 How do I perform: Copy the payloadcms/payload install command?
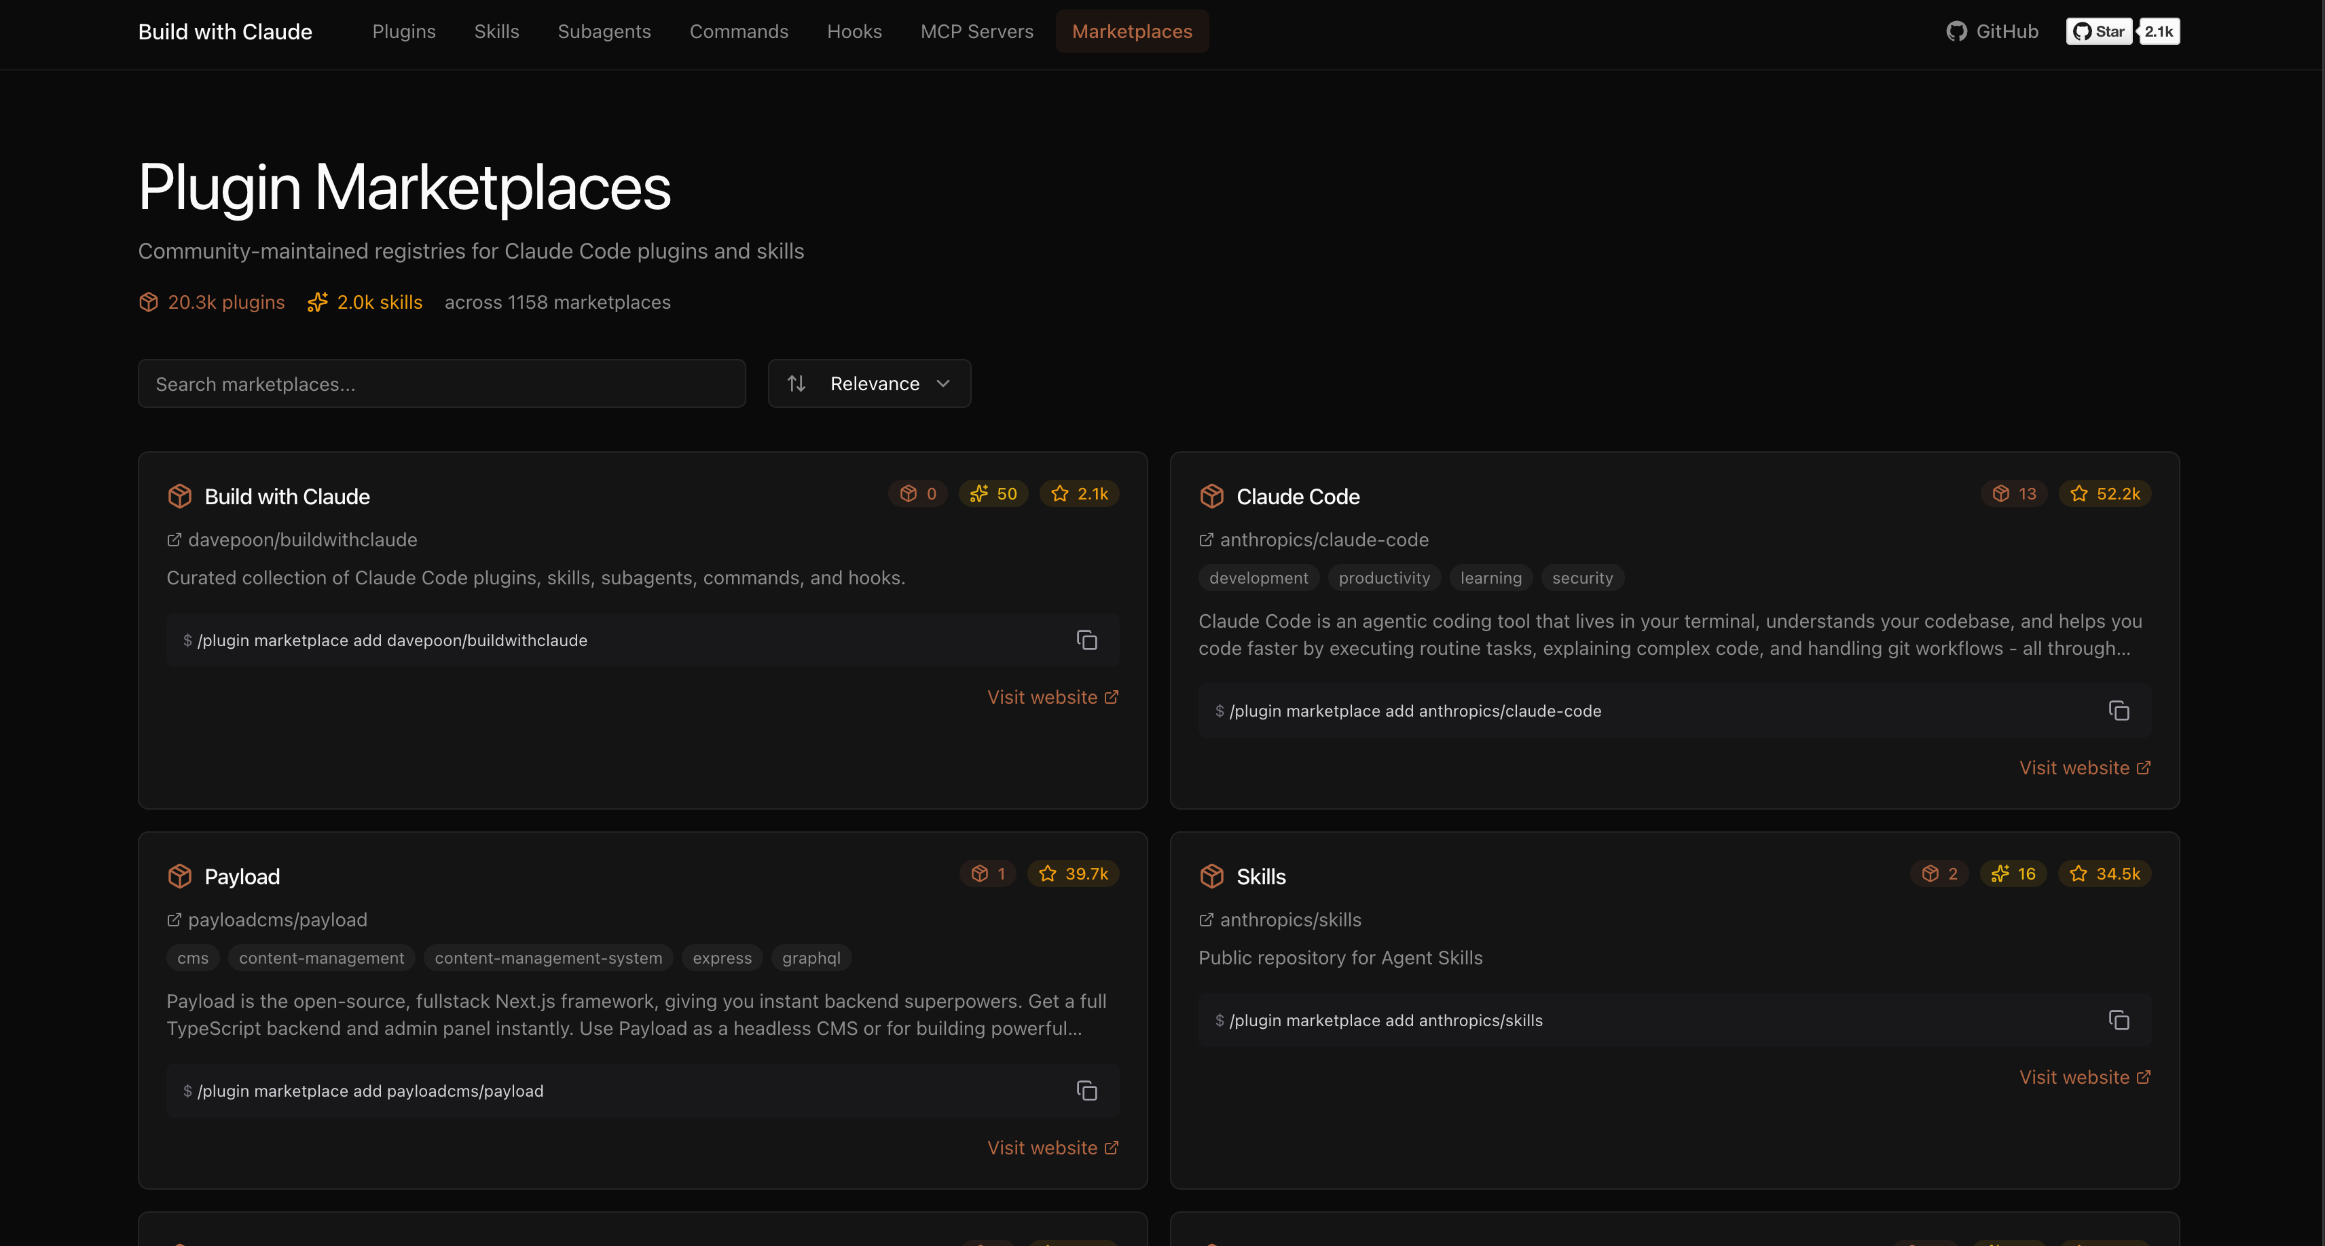pos(1086,1090)
